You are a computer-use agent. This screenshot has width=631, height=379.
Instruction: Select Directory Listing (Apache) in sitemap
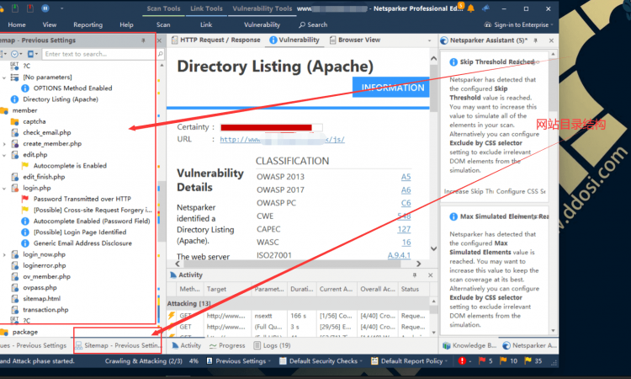61,99
